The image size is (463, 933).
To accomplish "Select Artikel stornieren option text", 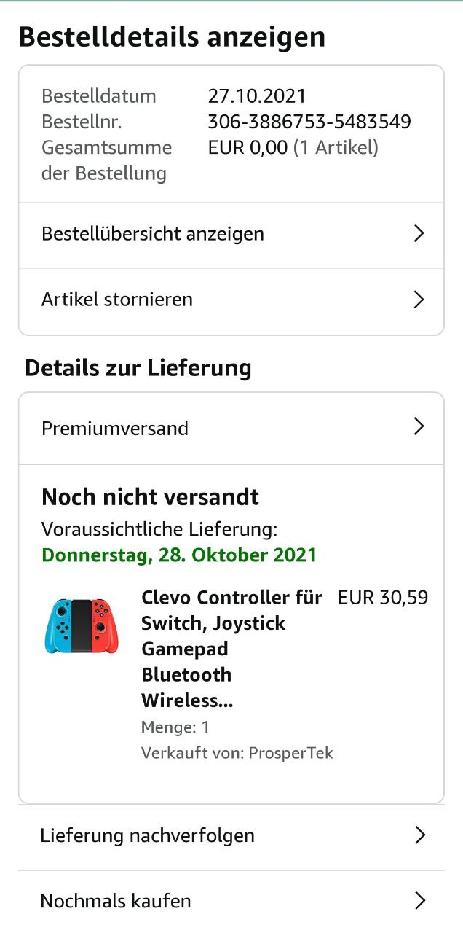I will coord(117,300).
